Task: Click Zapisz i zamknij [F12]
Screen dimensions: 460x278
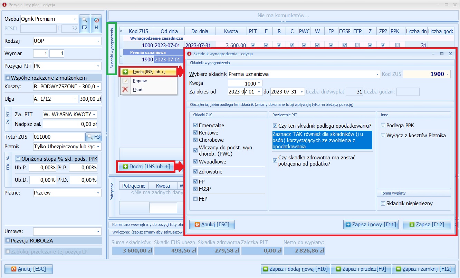Action: pyautogui.click(x=424, y=269)
